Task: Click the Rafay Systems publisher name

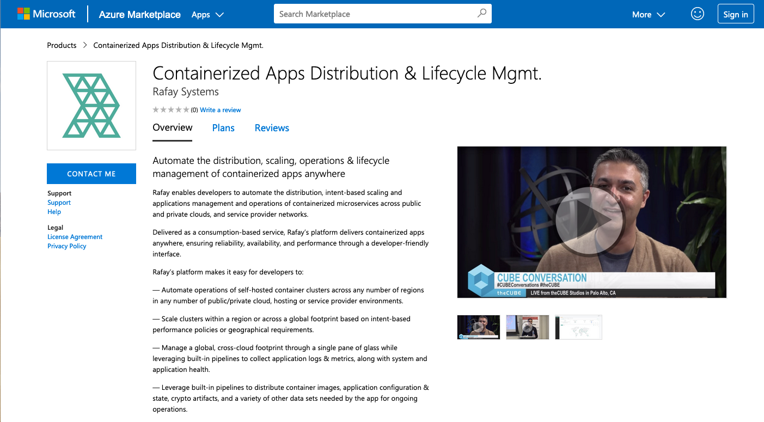Action: click(x=186, y=92)
